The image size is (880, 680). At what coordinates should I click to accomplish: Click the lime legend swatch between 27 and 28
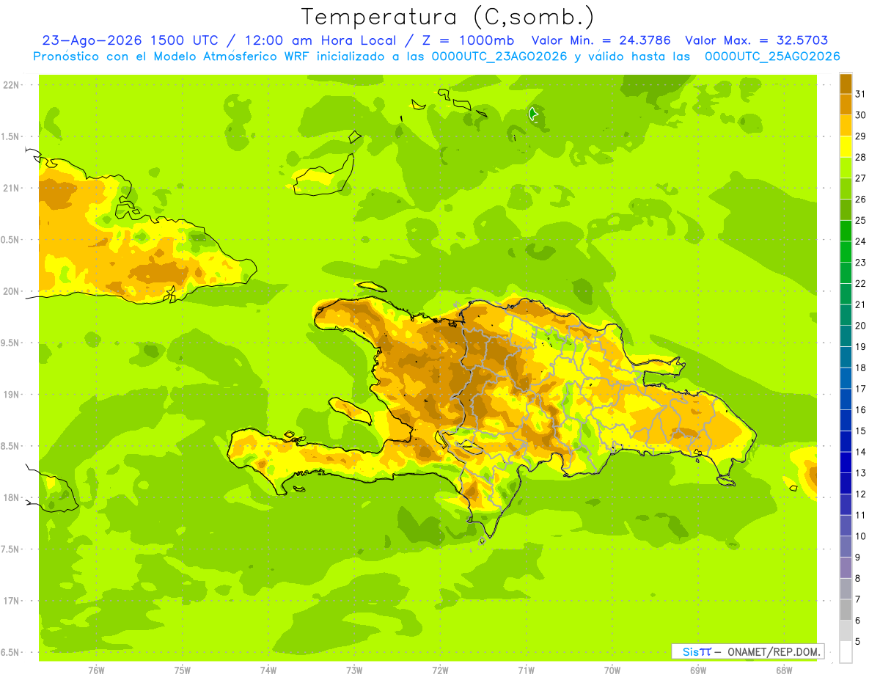click(846, 167)
